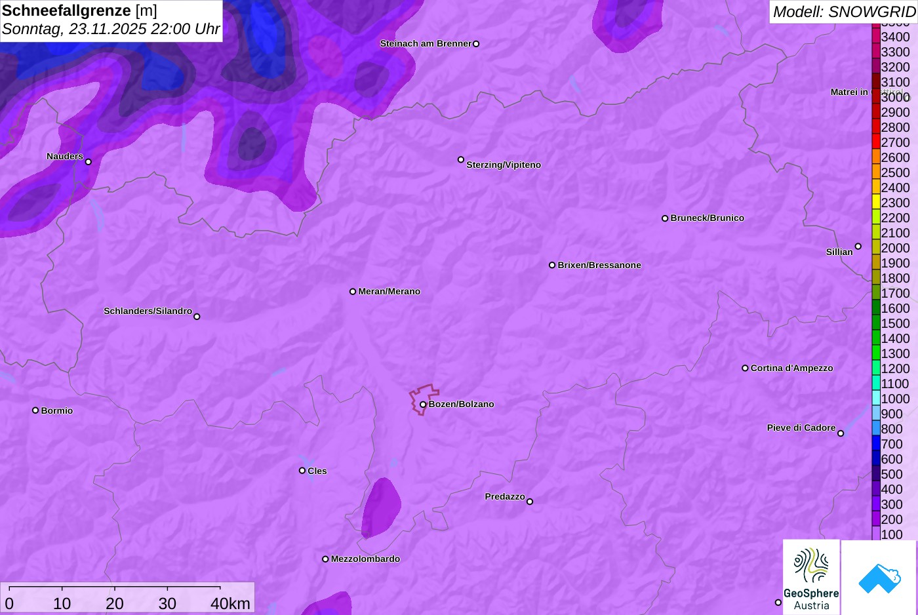Click the Mezzolombardo label text
Screen dimensions: 918x615
click(x=365, y=559)
